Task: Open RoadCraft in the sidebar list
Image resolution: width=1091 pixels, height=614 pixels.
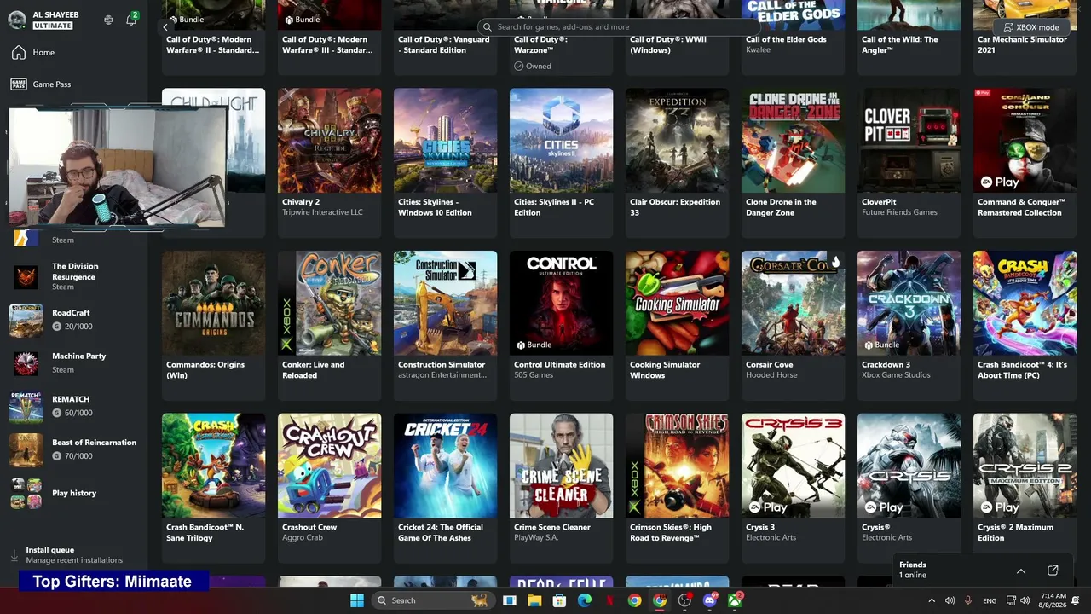Action: point(74,320)
